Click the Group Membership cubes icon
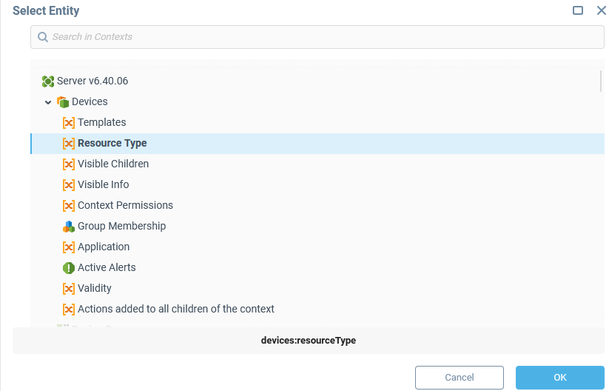The width and height of the screenshot is (609, 391). click(69, 227)
